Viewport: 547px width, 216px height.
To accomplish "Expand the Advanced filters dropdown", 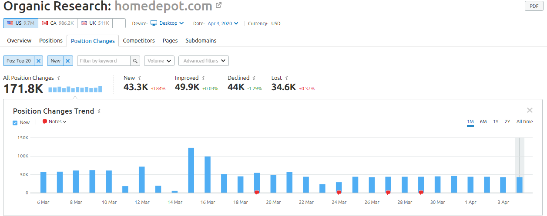I will coord(204,61).
